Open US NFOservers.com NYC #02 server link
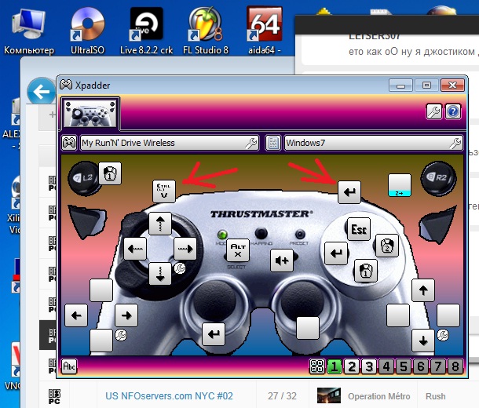This screenshot has height=408, width=479. 169,396
